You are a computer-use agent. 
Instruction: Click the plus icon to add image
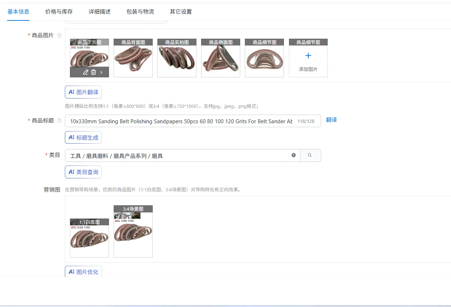point(308,56)
